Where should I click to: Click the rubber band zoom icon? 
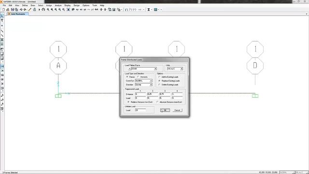[48, 10]
